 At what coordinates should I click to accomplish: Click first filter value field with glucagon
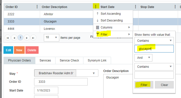point(154,49)
